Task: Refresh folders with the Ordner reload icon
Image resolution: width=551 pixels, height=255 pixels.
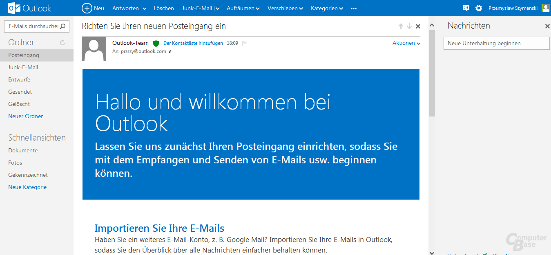Action: point(62,42)
